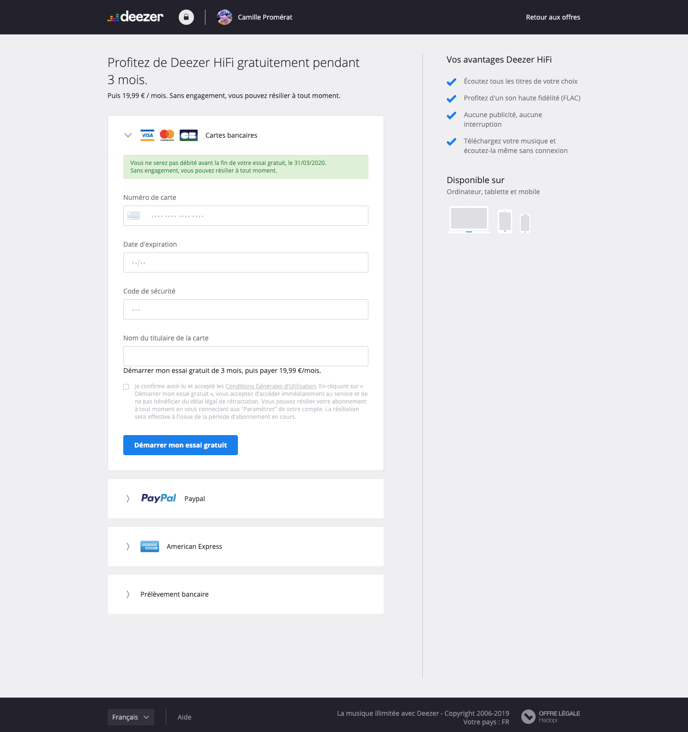This screenshot has height=732, width=688.
Task: Click the Mastercard logo
Action: point(167,135)
